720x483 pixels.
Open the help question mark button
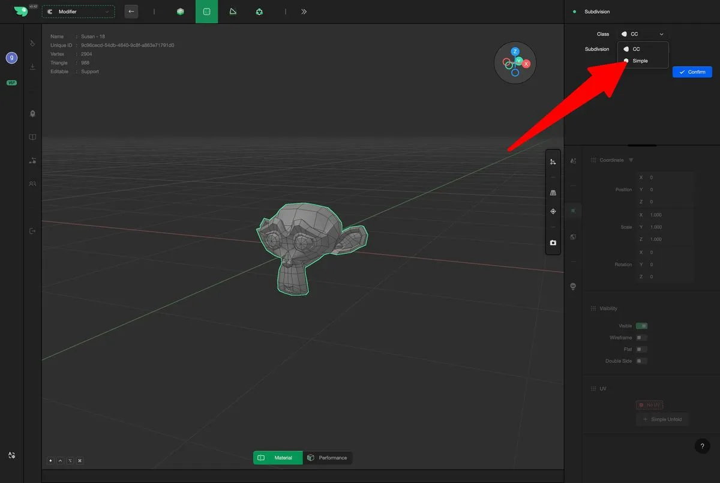coord(702,446)
